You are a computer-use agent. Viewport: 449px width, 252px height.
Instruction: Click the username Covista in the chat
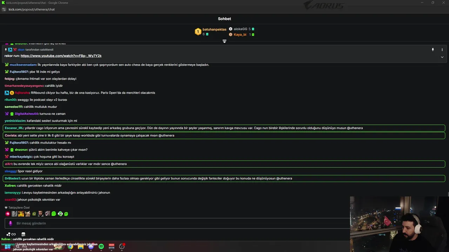tap(11, 135)
